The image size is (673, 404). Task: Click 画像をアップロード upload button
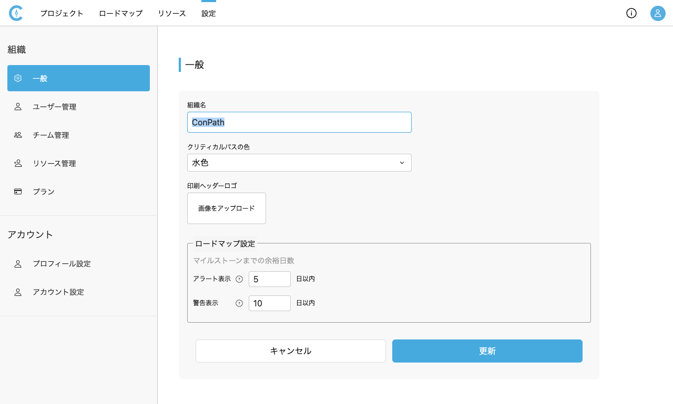[x=227, y=208]
